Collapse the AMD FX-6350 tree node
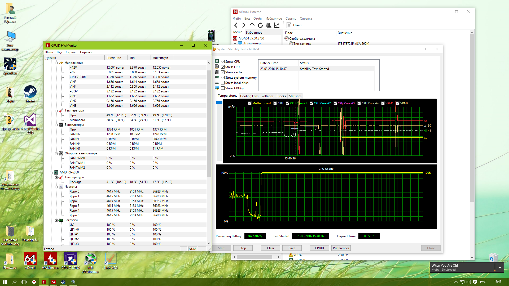This screenshot has width=509, height=286. [x=51, y=173]
